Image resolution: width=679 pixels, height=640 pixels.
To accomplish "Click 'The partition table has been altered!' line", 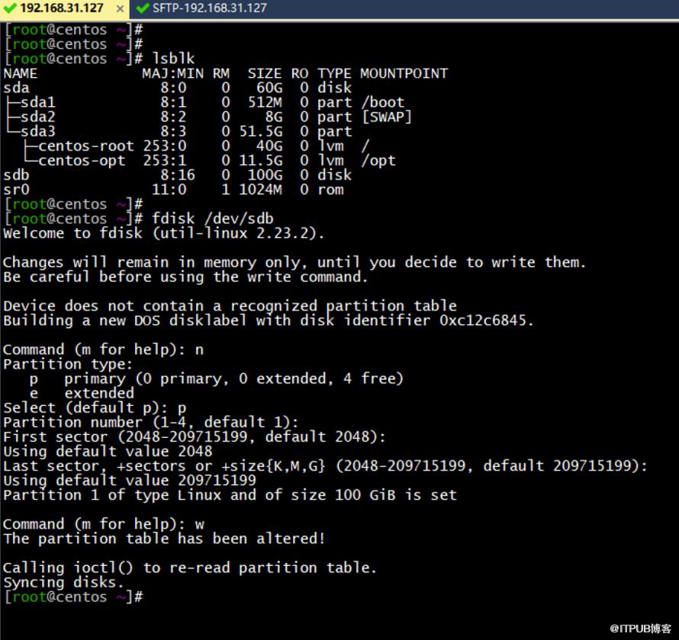I will (x=164, y=539).
